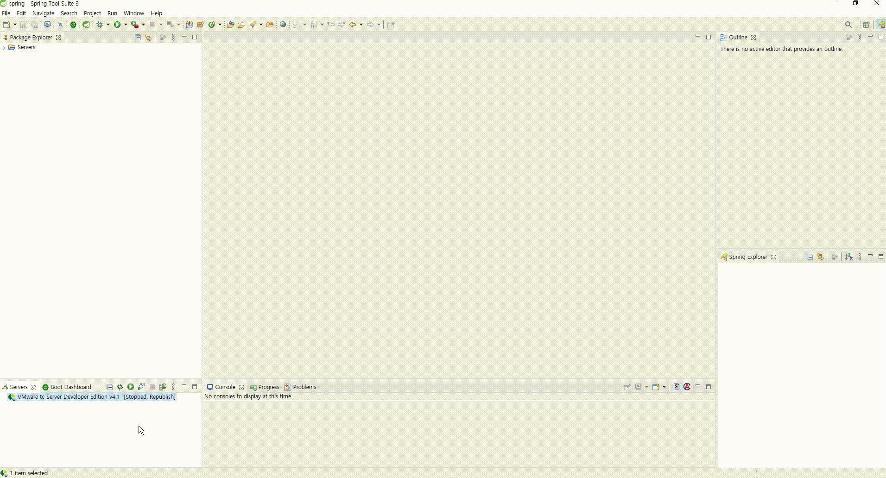Expand the Search flashlight dropdown arrow
Image resolution: width=886 pixels, height=478 pixels.
261,25
